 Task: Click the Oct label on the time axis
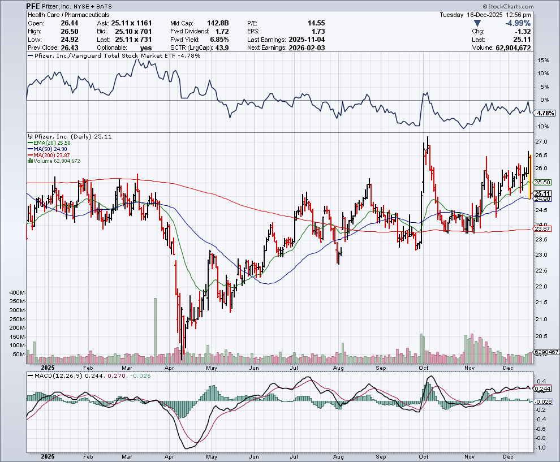pos(423,456)
